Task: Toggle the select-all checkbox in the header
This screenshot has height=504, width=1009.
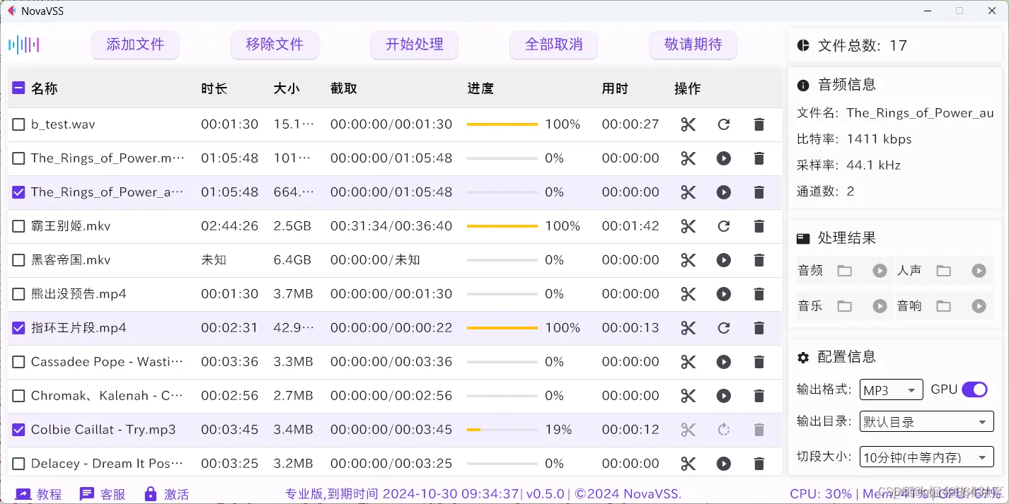Action: click(18, 88)
